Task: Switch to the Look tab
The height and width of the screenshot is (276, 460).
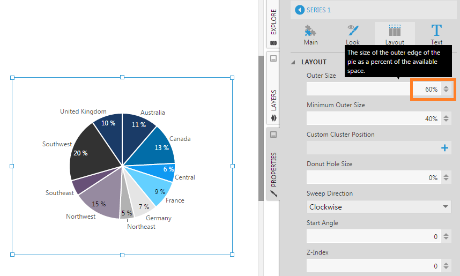Action: point(353,34)
